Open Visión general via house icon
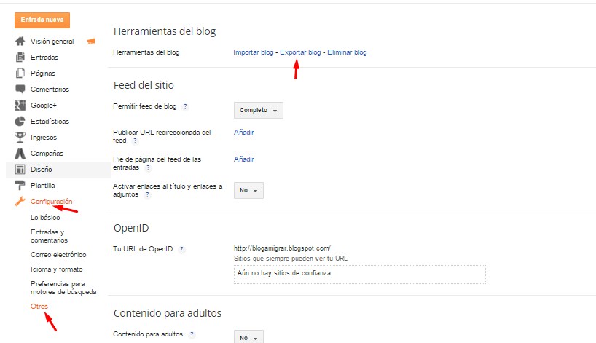596x343 pixels. click(20, 41)
